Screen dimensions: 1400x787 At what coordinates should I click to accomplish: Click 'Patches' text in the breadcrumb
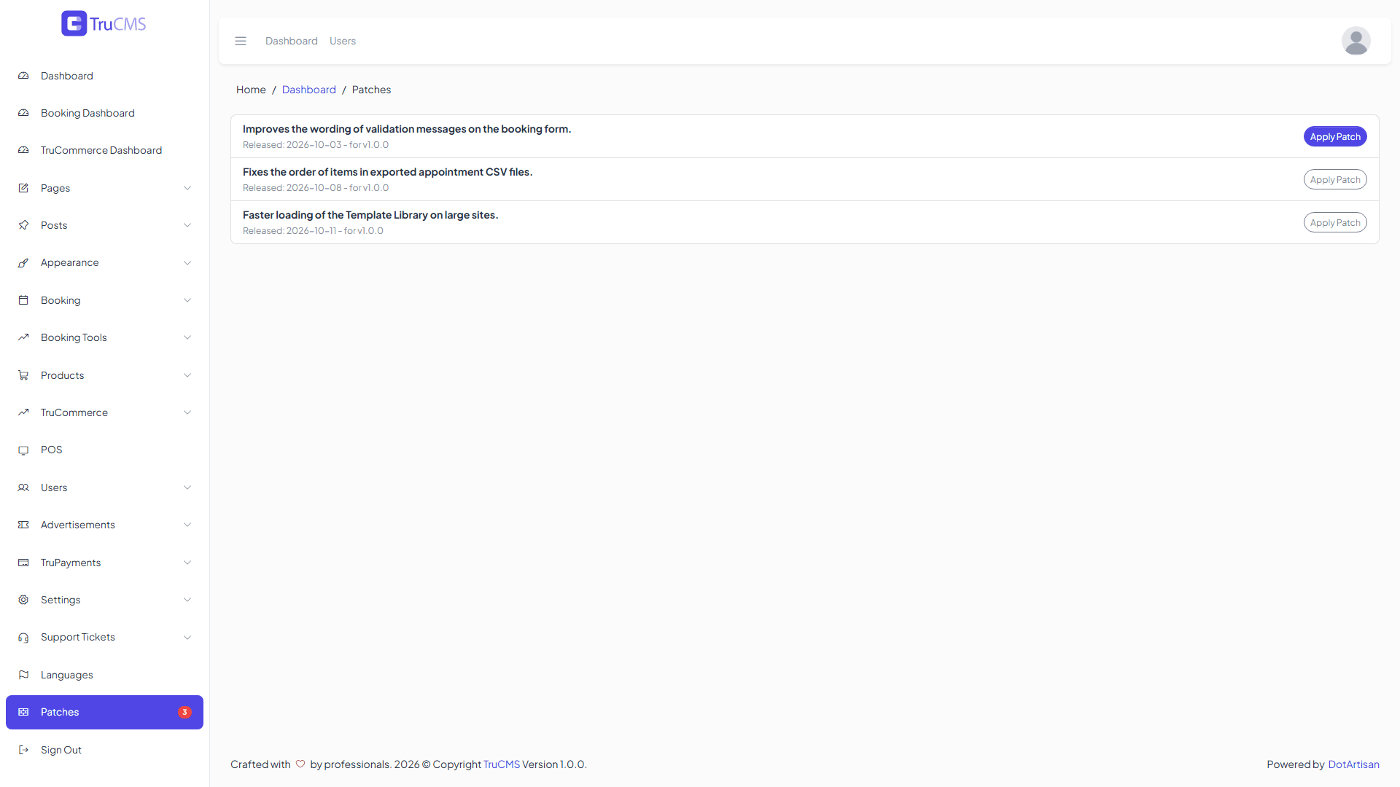371,90
